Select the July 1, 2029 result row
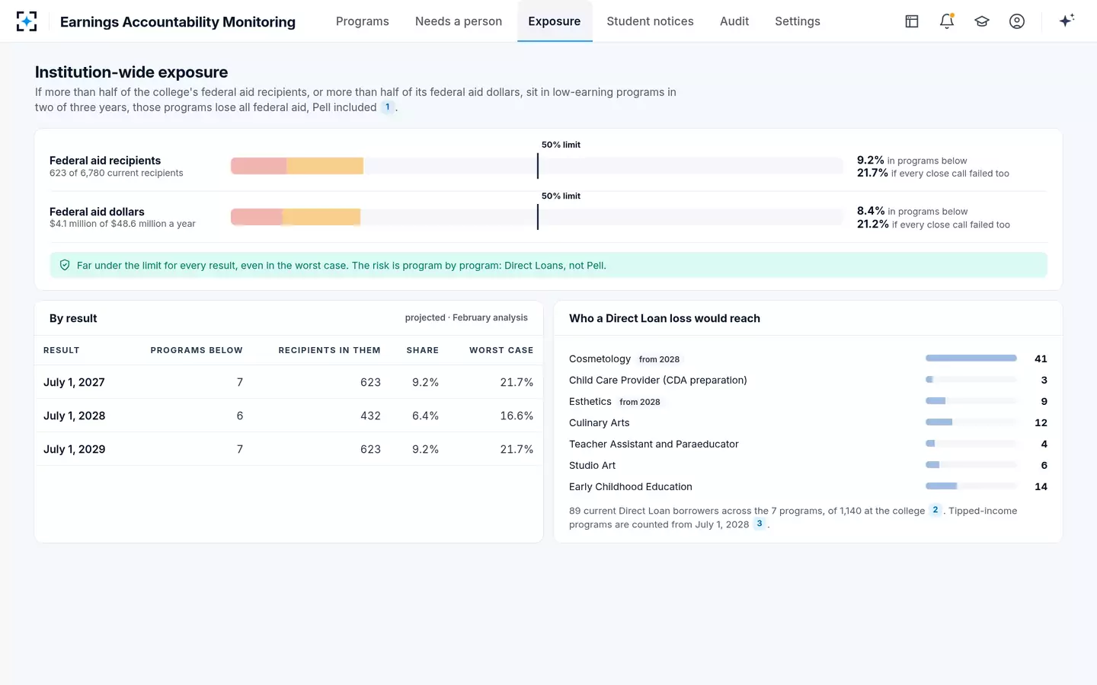 pos(289,449)
